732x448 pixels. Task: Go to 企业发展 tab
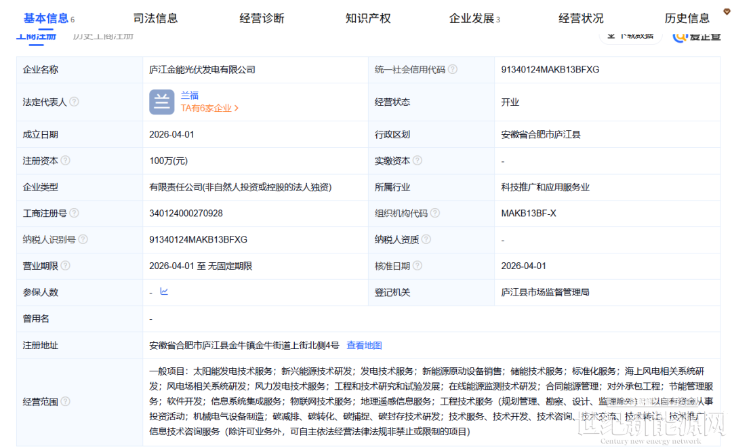(x=472, y=18)
